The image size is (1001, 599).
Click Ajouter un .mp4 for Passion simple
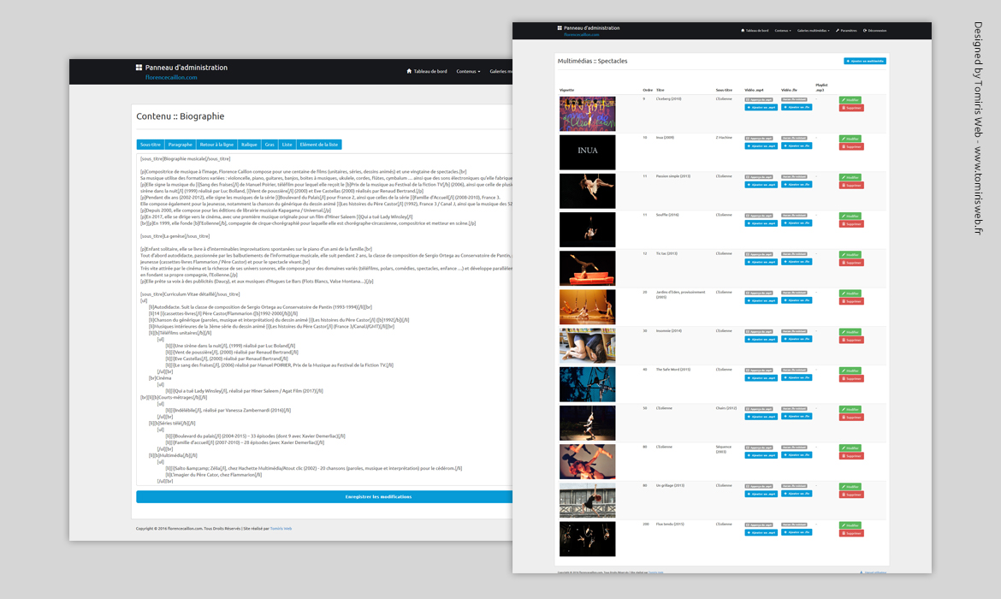[x=761, y=185]
